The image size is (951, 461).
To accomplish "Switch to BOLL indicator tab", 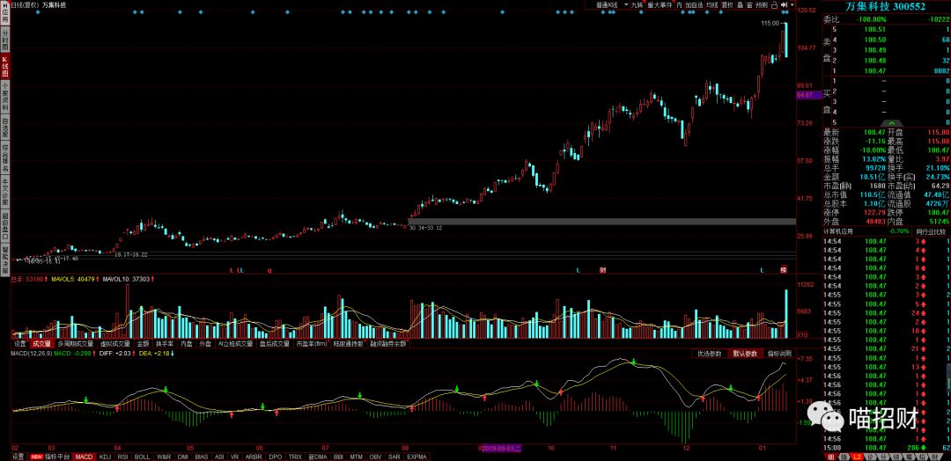I will pos(143,457).
